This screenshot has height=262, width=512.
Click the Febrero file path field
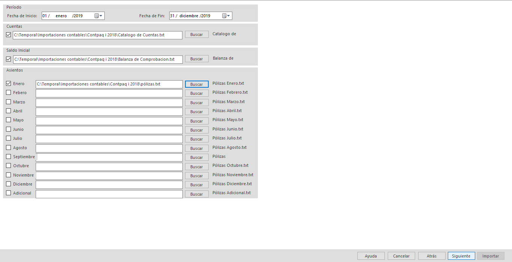109,93
